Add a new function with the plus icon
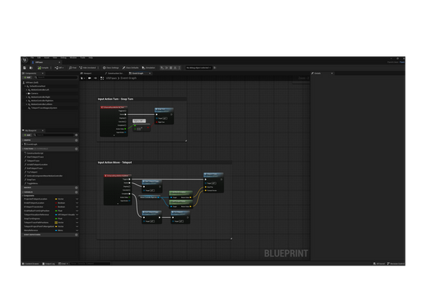Viewport: 426px width, 301px height. coord(77,149)
